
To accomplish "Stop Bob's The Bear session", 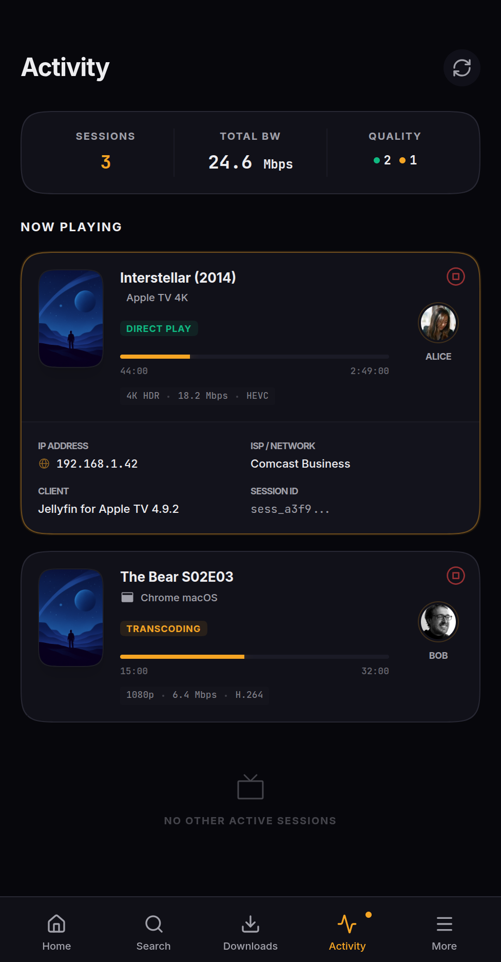I will click(455, 576).
